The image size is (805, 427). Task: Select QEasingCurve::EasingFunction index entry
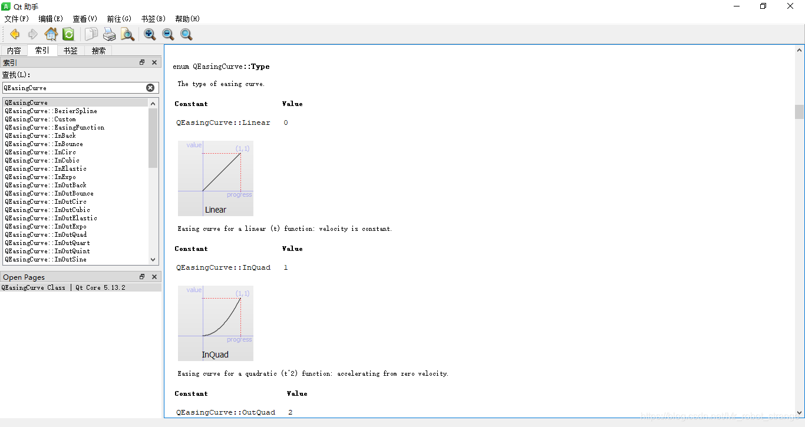point(76,127)
